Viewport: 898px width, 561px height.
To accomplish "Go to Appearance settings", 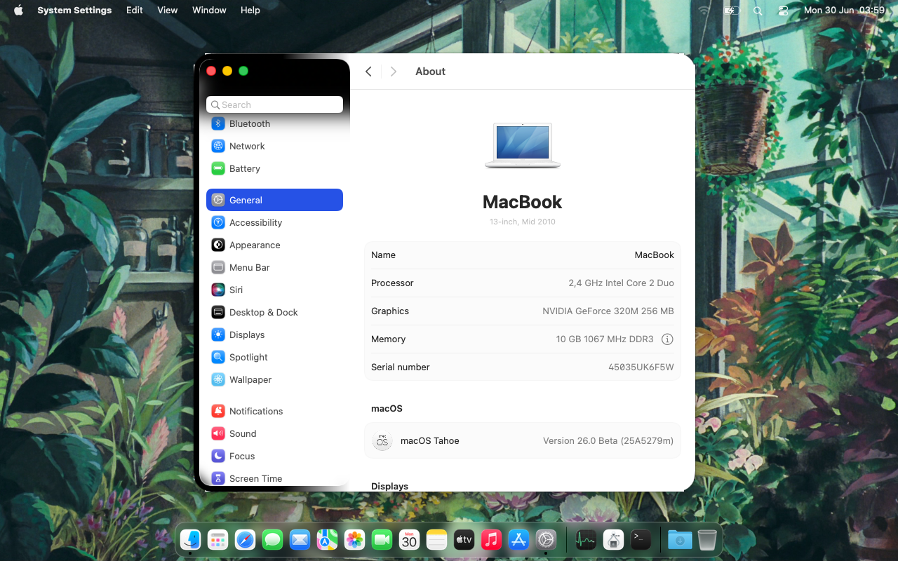I will [x=274, y=245].
